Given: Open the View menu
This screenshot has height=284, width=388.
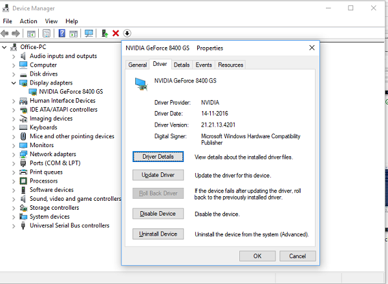Looking at the screenshot, I should [52, 21].
